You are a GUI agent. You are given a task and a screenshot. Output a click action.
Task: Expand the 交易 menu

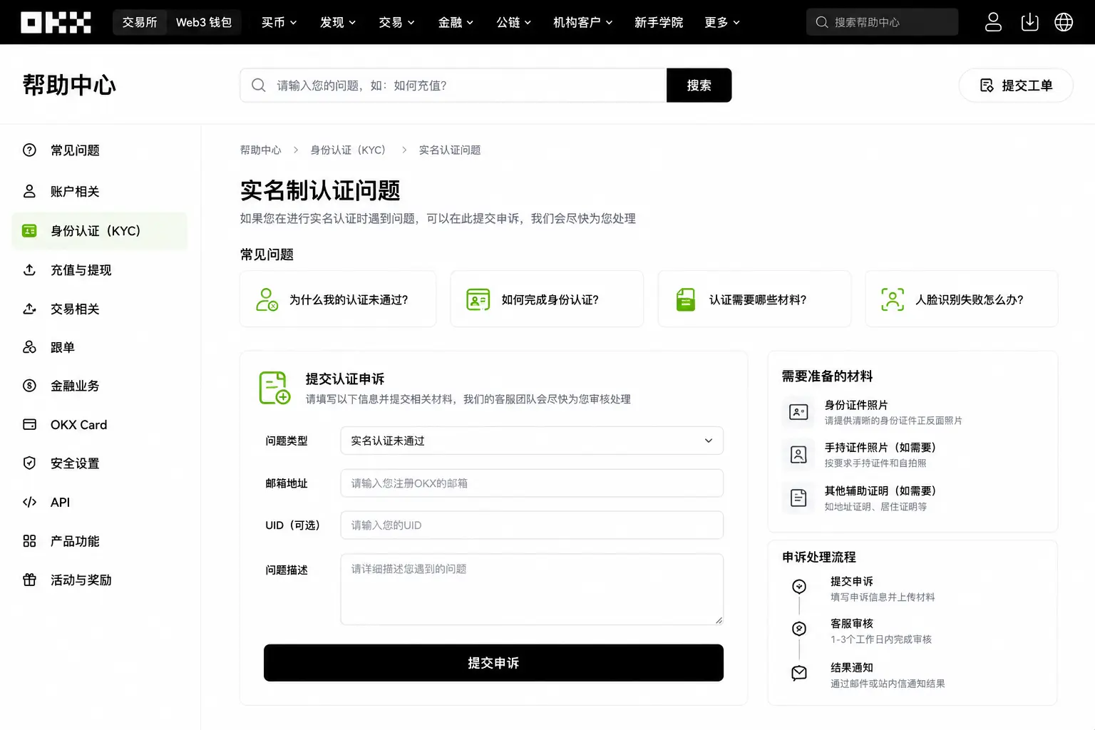[396, 22]
